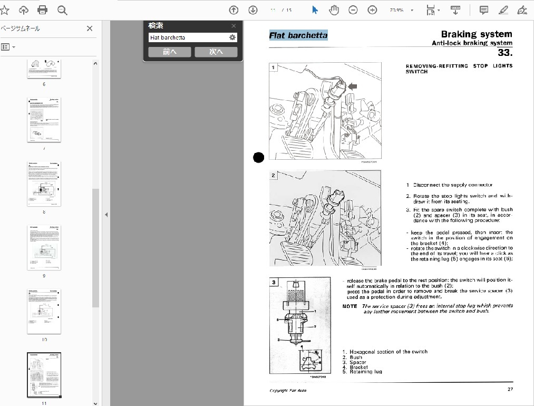This screenshot has height=406, width=534.
Task: Click figure 3 switch cross-section diagram
Action: click(x=300, y=325)
